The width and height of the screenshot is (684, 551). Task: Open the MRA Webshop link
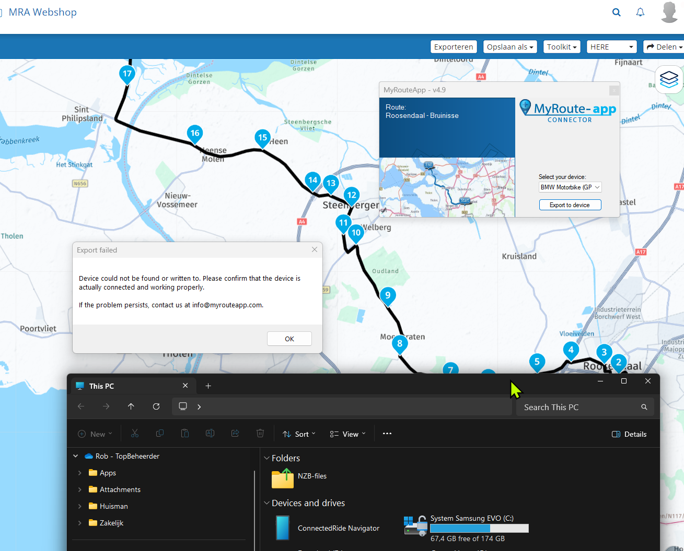(42, 12)
